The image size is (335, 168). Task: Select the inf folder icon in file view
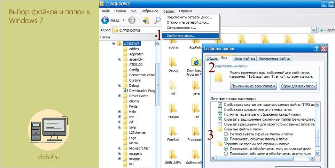(172, 85)
